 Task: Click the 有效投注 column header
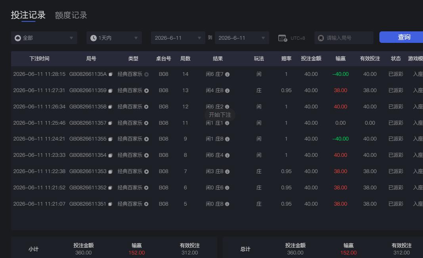click(x=370, y=59)
